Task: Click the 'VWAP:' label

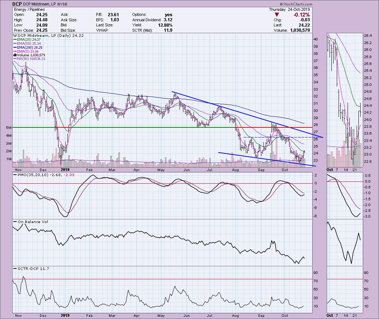Action: click(x=102, y=30)
